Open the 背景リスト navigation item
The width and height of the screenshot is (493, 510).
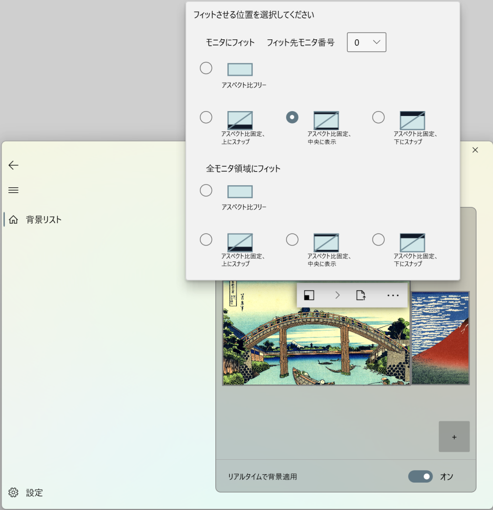coord(44,220)
